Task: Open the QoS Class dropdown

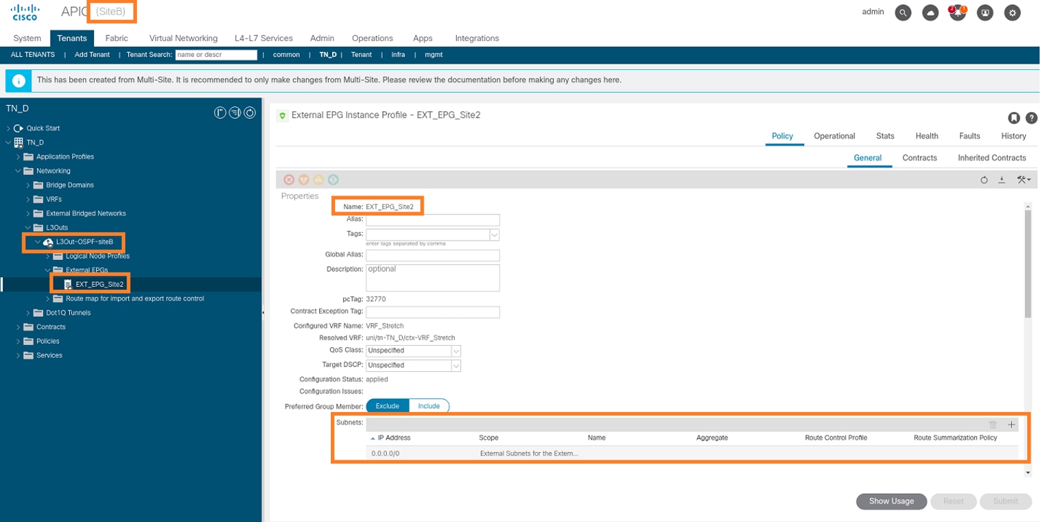Action: click(x=456, y=351)
